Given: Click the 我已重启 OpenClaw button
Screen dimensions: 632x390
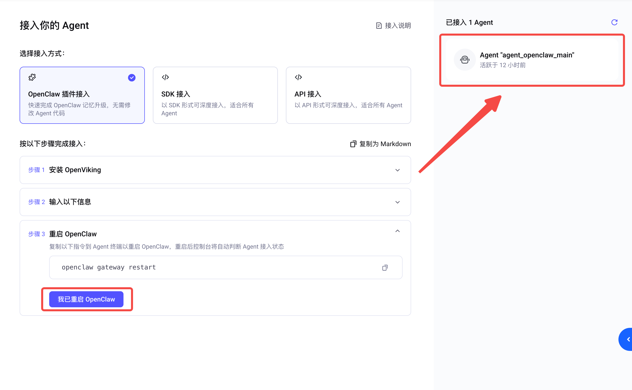Looking at the screenshot, I should click(x=86, y=299).
